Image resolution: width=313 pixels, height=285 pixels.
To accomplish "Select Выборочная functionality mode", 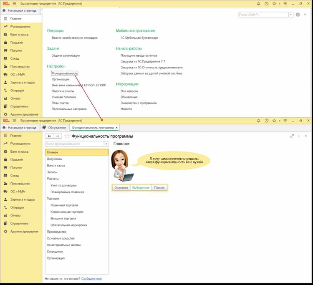I will pyautogui.click(x=141, y=188).
